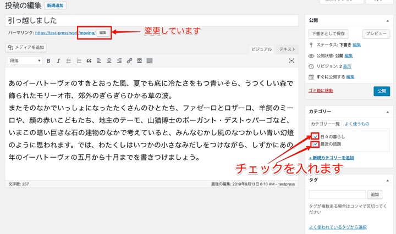Align text left
The width and height of the screenshot is (396, 234).
pos(99,61)
